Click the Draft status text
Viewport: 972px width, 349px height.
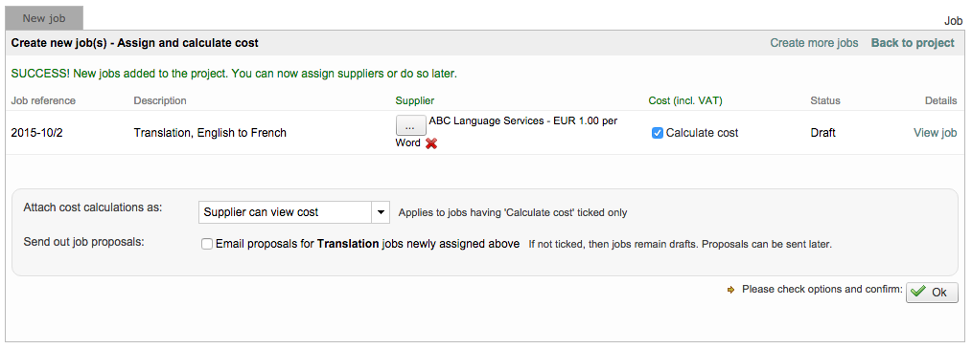822,133
